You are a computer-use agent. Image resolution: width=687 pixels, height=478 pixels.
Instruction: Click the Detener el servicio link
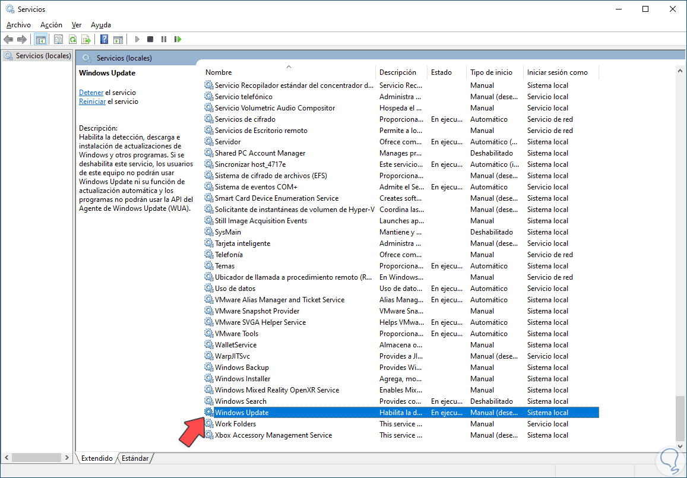(x=91, y=93)
